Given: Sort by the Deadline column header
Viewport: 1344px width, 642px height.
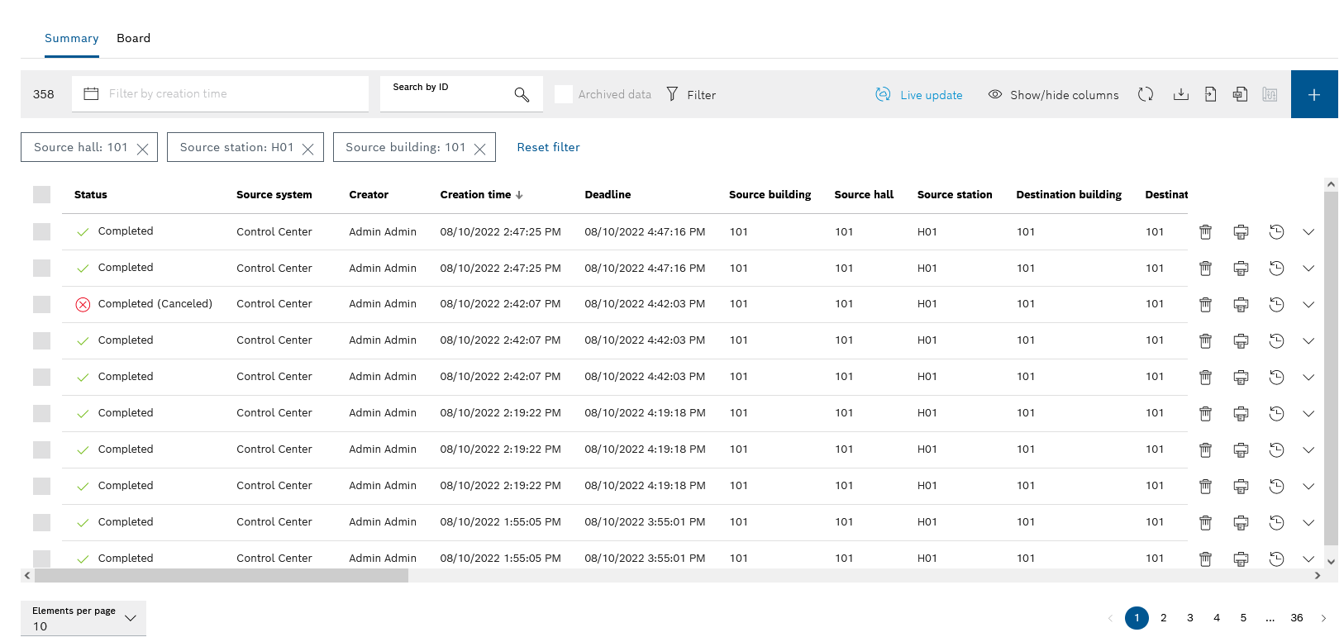Looking at the screenshot, I should [x=608, y=195].
